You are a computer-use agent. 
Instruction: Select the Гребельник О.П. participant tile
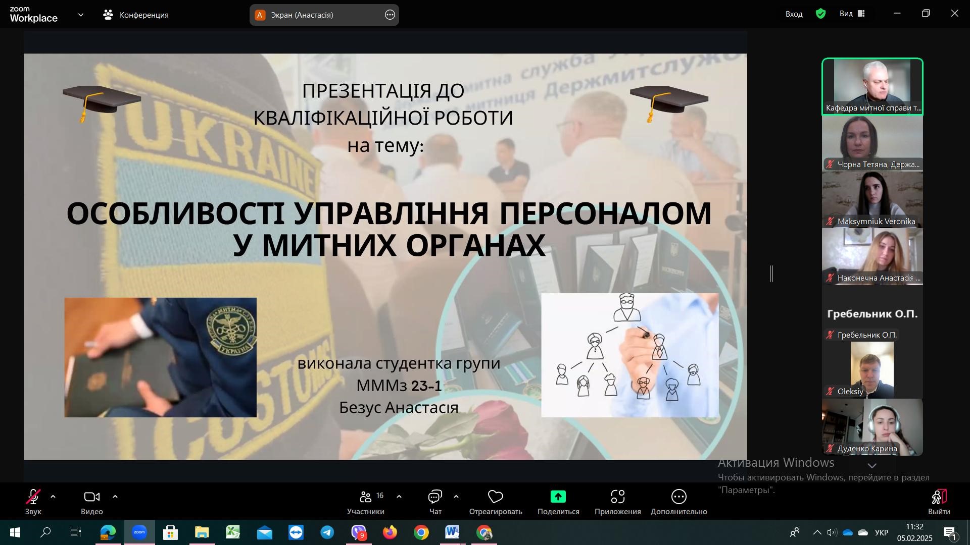click(x=872, y=313)
